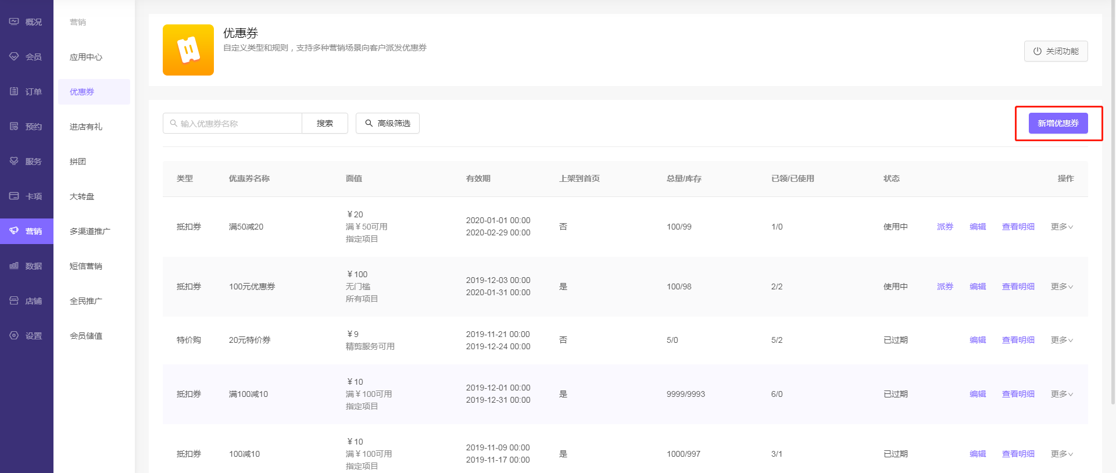Open 应用中心 in the marketing submenu
The image size is (1116, 473).
point(86,57)
